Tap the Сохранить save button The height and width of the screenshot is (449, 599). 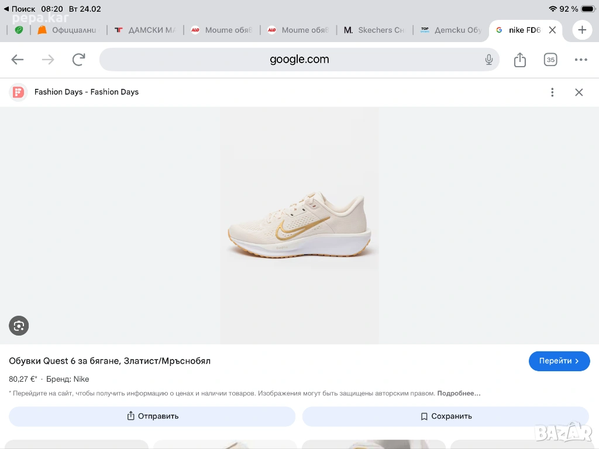pos(446,416)
